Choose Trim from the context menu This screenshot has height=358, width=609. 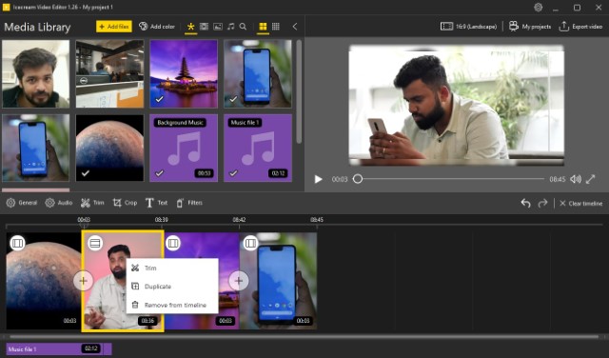(x=172, y=268)
